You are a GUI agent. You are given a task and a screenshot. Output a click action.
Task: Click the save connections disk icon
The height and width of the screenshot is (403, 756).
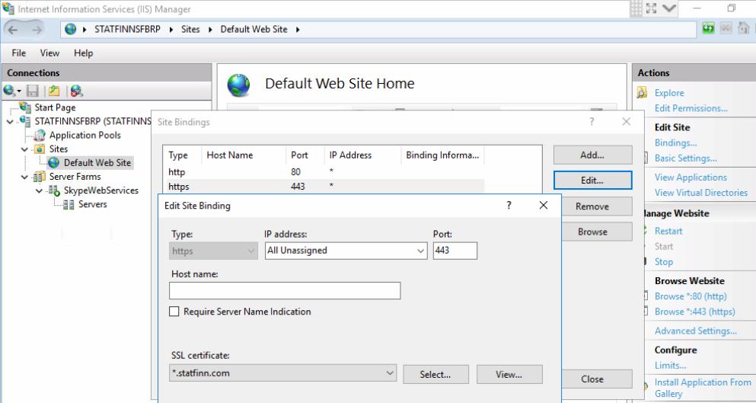(32, 91)
